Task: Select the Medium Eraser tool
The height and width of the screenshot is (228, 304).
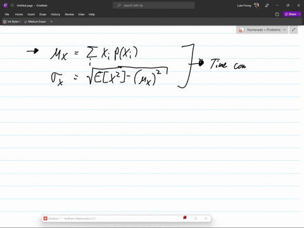Action: coord(35,22)
